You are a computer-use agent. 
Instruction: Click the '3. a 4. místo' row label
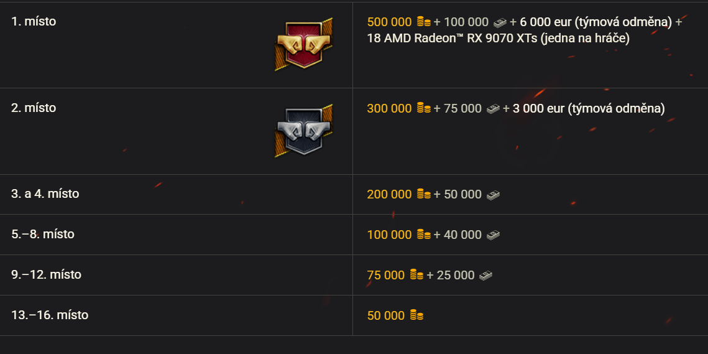(45, 193)
